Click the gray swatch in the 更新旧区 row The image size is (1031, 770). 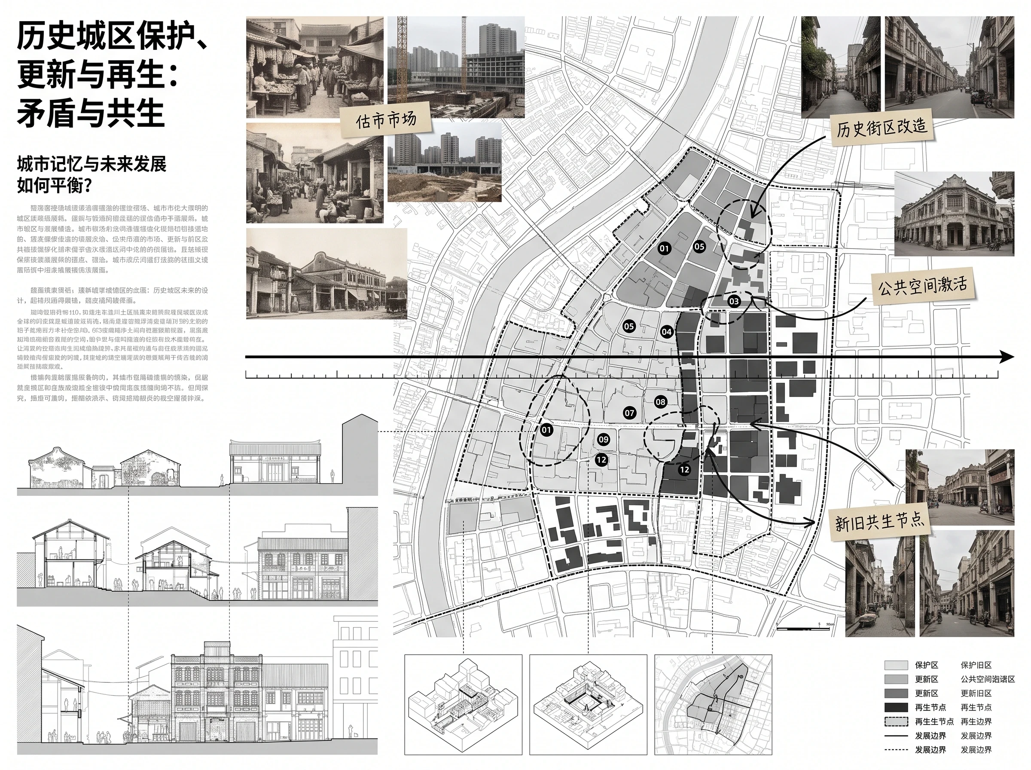click(x=896, y=693)
